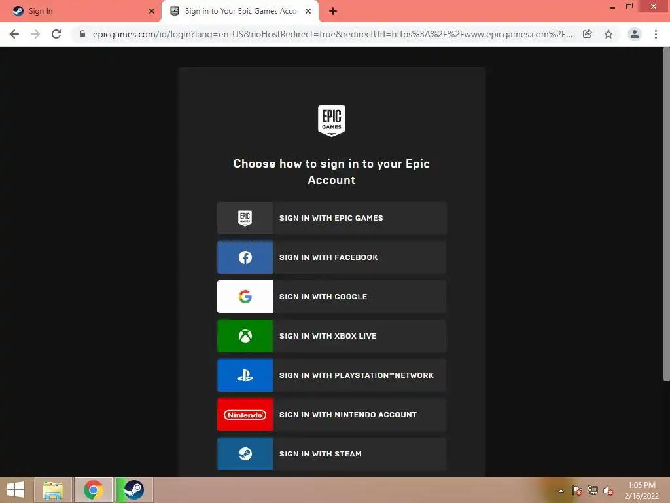Click the PlayStation logo icon
This screenshot has height=503, width=670.
[x=245, y=375]
